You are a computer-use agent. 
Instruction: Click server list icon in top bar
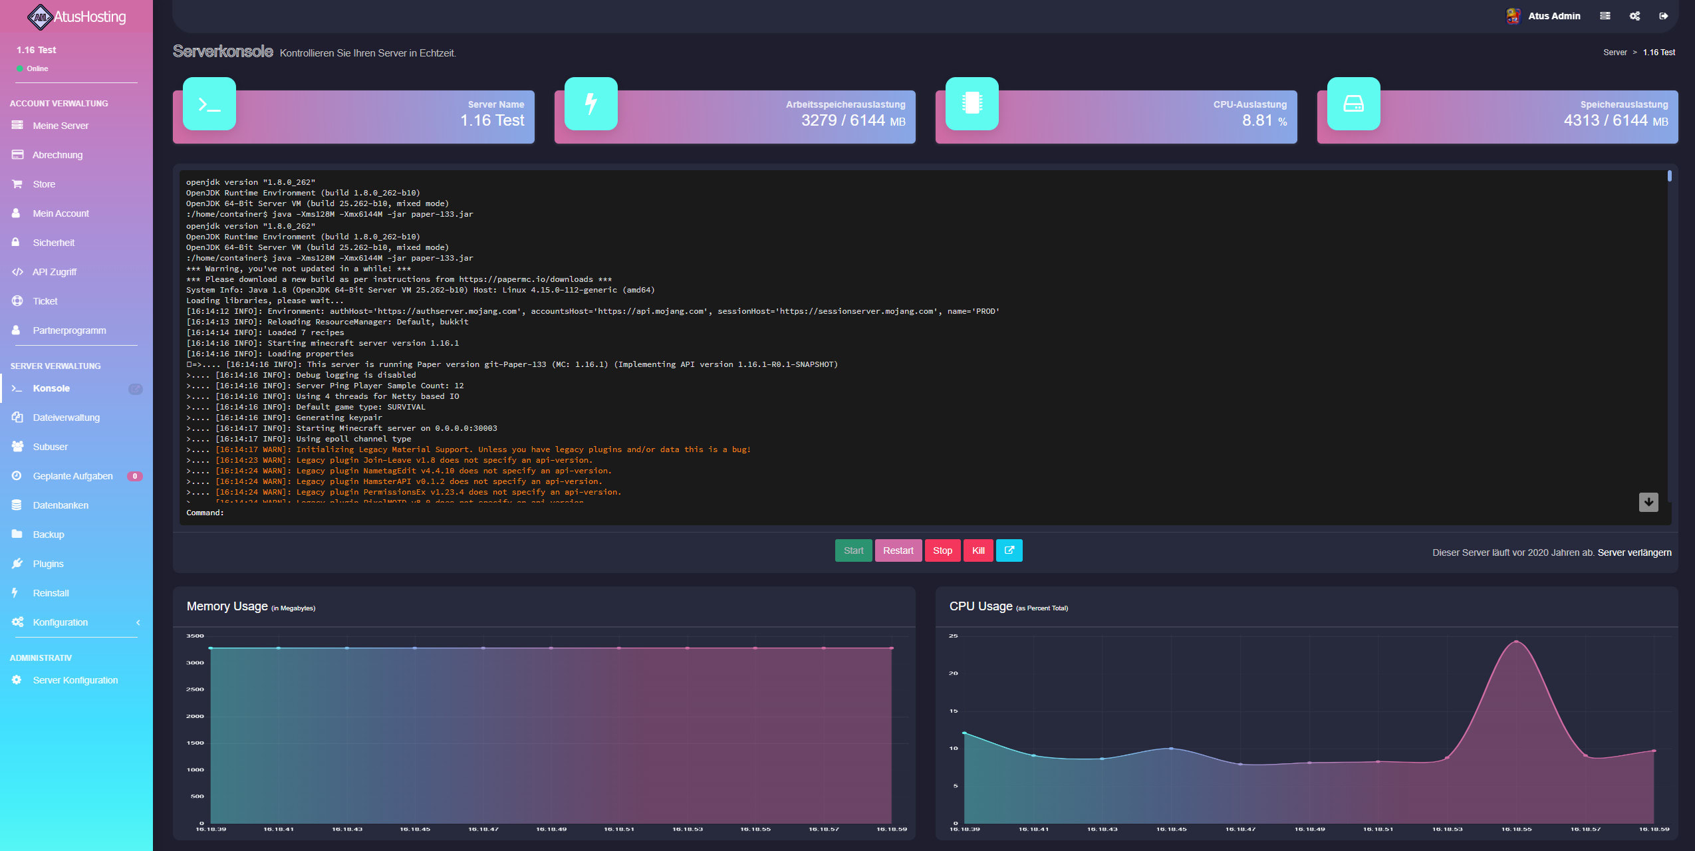(1605, 16)
